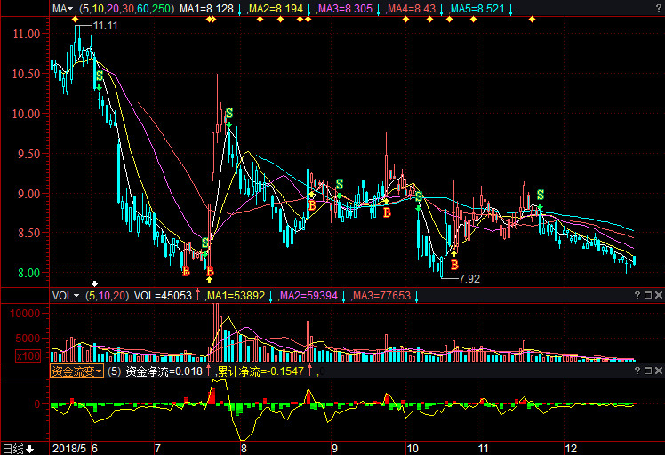
Task: Expand the 资金流变 indicator selector
Action: [x=76, y=371]
